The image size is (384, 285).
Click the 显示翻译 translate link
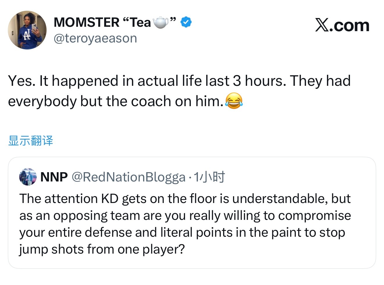(x=31, y=140)
